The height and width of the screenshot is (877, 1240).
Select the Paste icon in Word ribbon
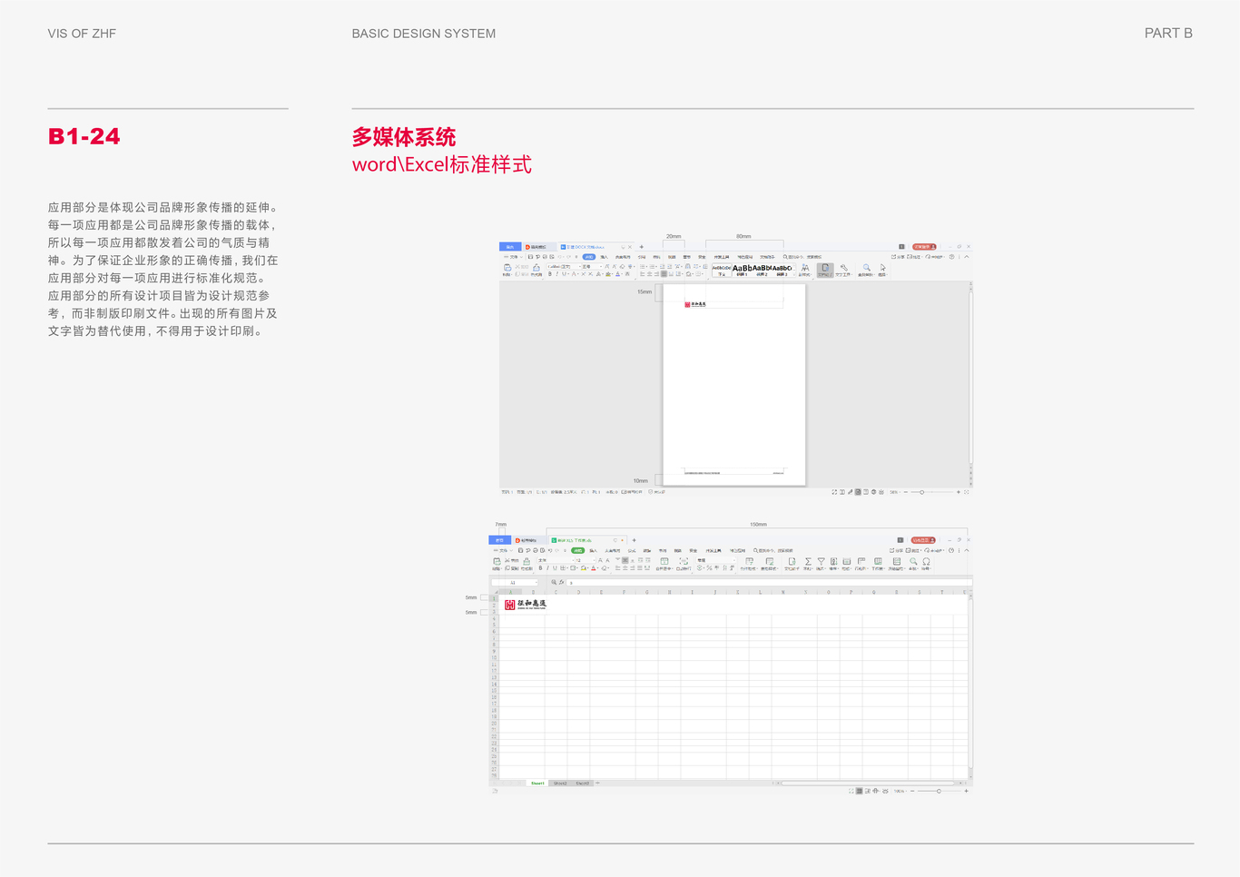[507, 266]
